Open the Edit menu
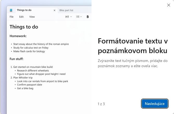The width and height of the screenshot is (174, 114). pyautogui.click(x=21, y=17)
